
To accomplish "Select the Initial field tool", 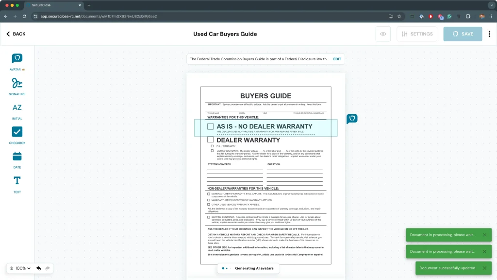I will (17, 107).
